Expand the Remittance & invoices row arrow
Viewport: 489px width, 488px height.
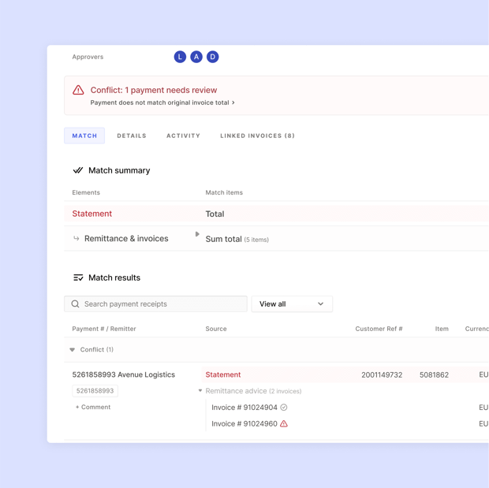[x=197, y=234]
